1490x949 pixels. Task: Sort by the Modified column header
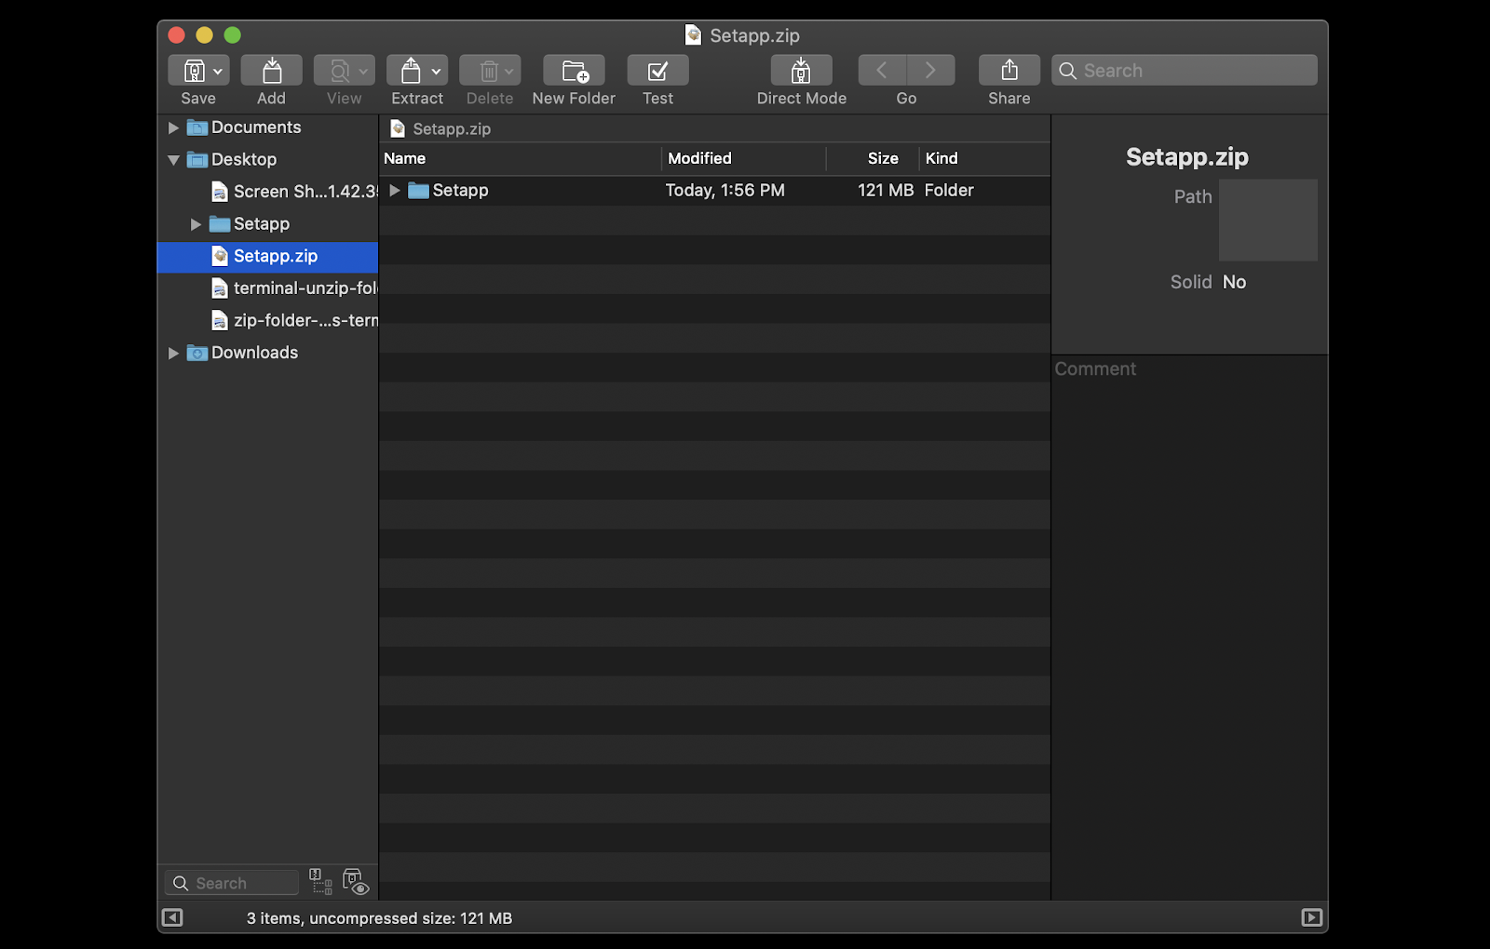(x=744, y=159)
